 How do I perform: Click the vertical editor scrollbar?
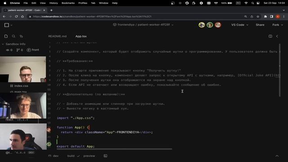[280, 70]
